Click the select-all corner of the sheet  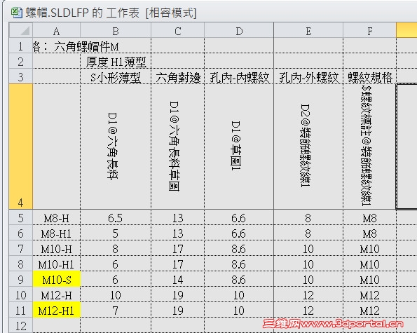21,30
